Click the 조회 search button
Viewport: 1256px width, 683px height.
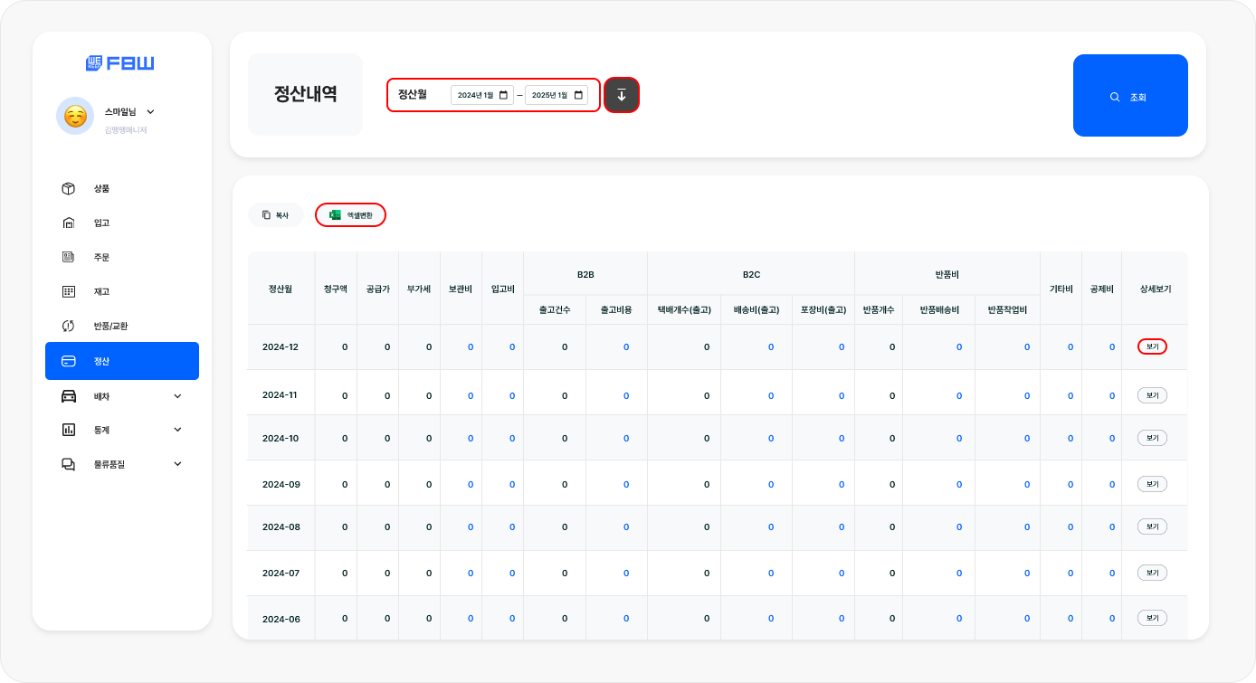(1130, 96)
